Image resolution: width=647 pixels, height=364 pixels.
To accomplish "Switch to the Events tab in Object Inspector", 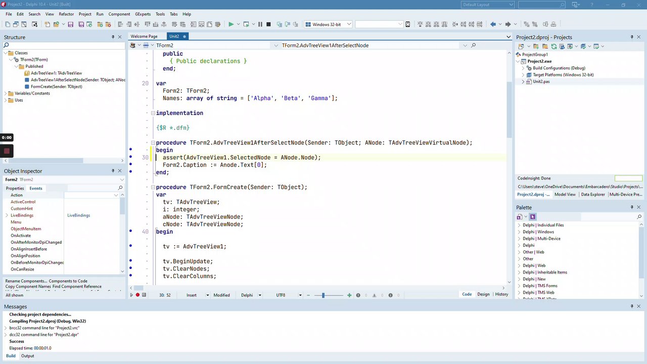I will (x=36, y=188).
